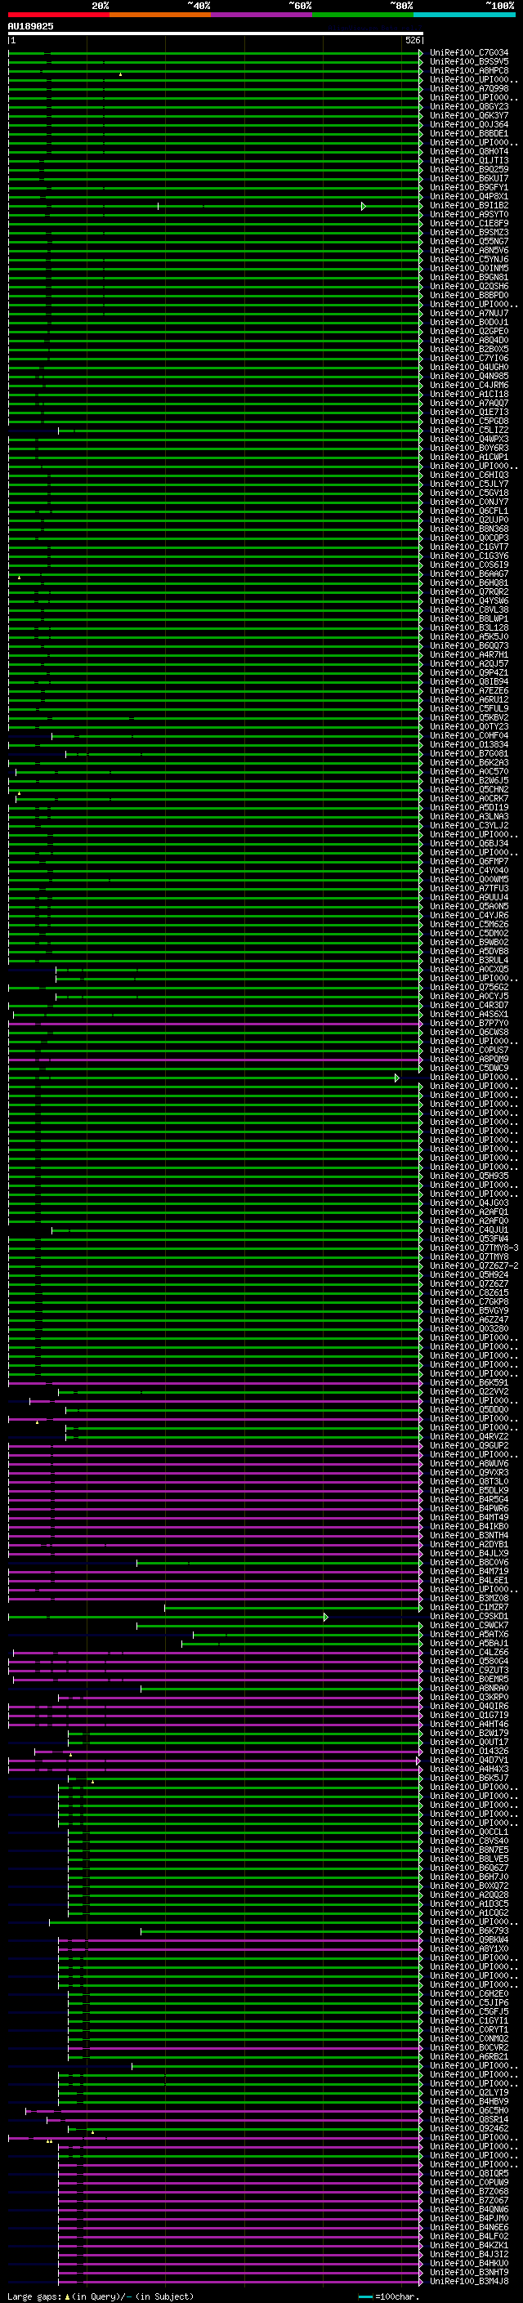The height and width of the screenshot is (2303, 523).
Task: Open hit UniRef100_Q0CCL1
Action: (x=469, y=1832)
